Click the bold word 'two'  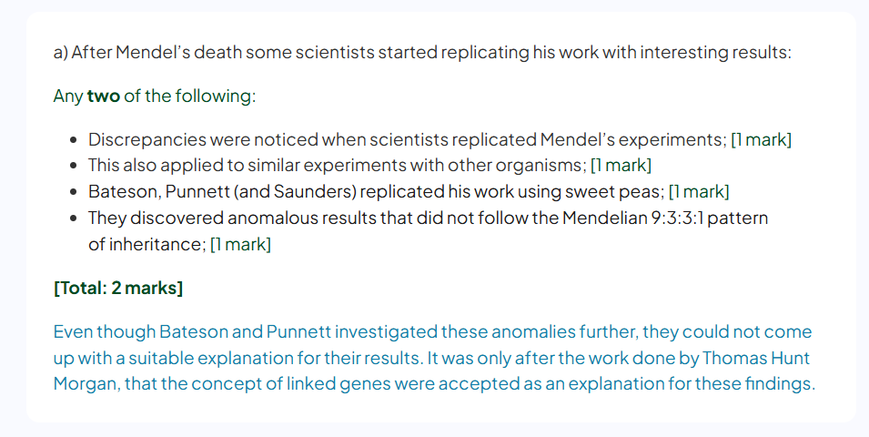click(104, 96)
